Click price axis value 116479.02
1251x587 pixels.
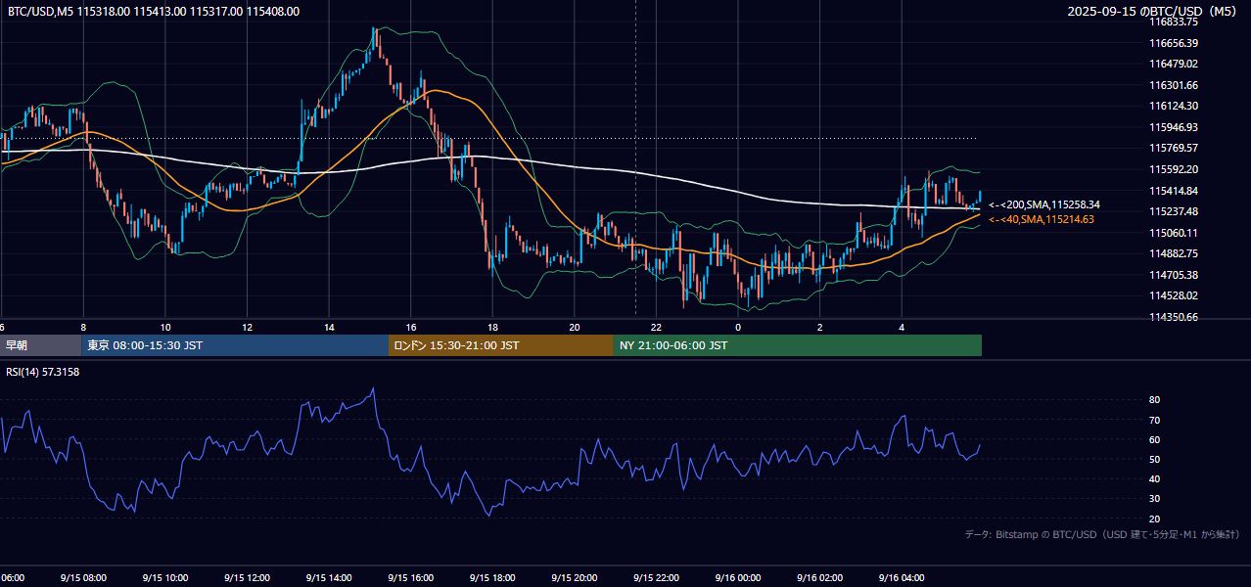tap(1174, 64)
